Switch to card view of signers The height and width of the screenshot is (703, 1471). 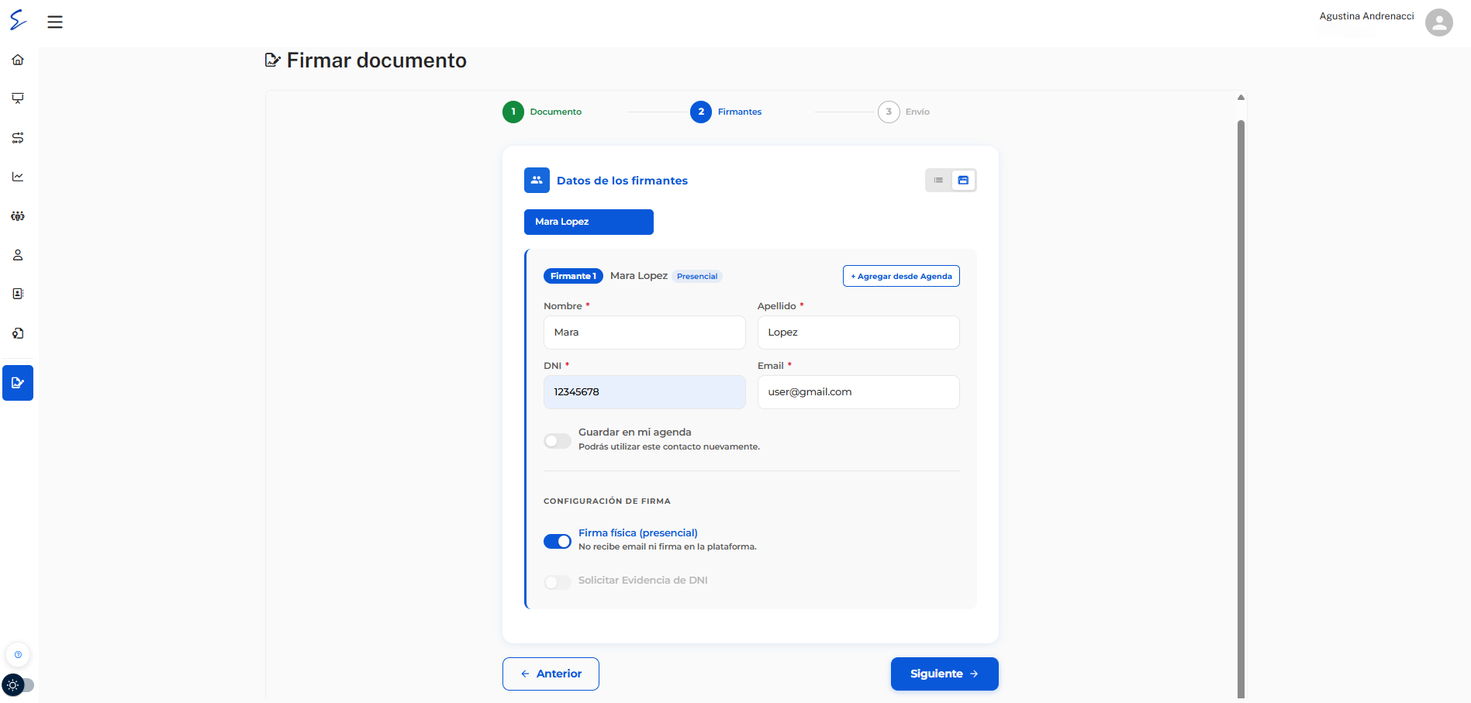point(963,181)
